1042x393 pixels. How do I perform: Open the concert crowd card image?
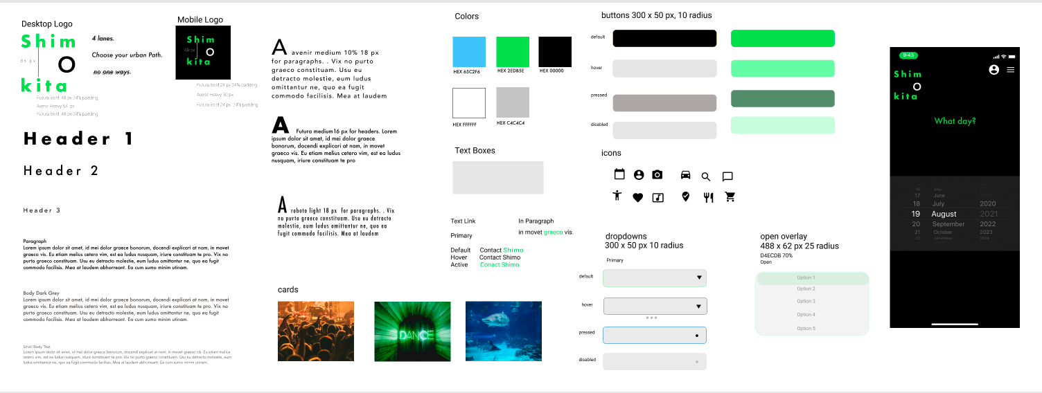tap(316, 331)
